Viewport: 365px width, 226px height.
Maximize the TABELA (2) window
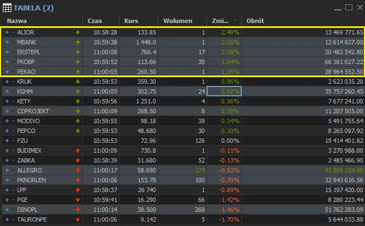[x=349, y=8]
